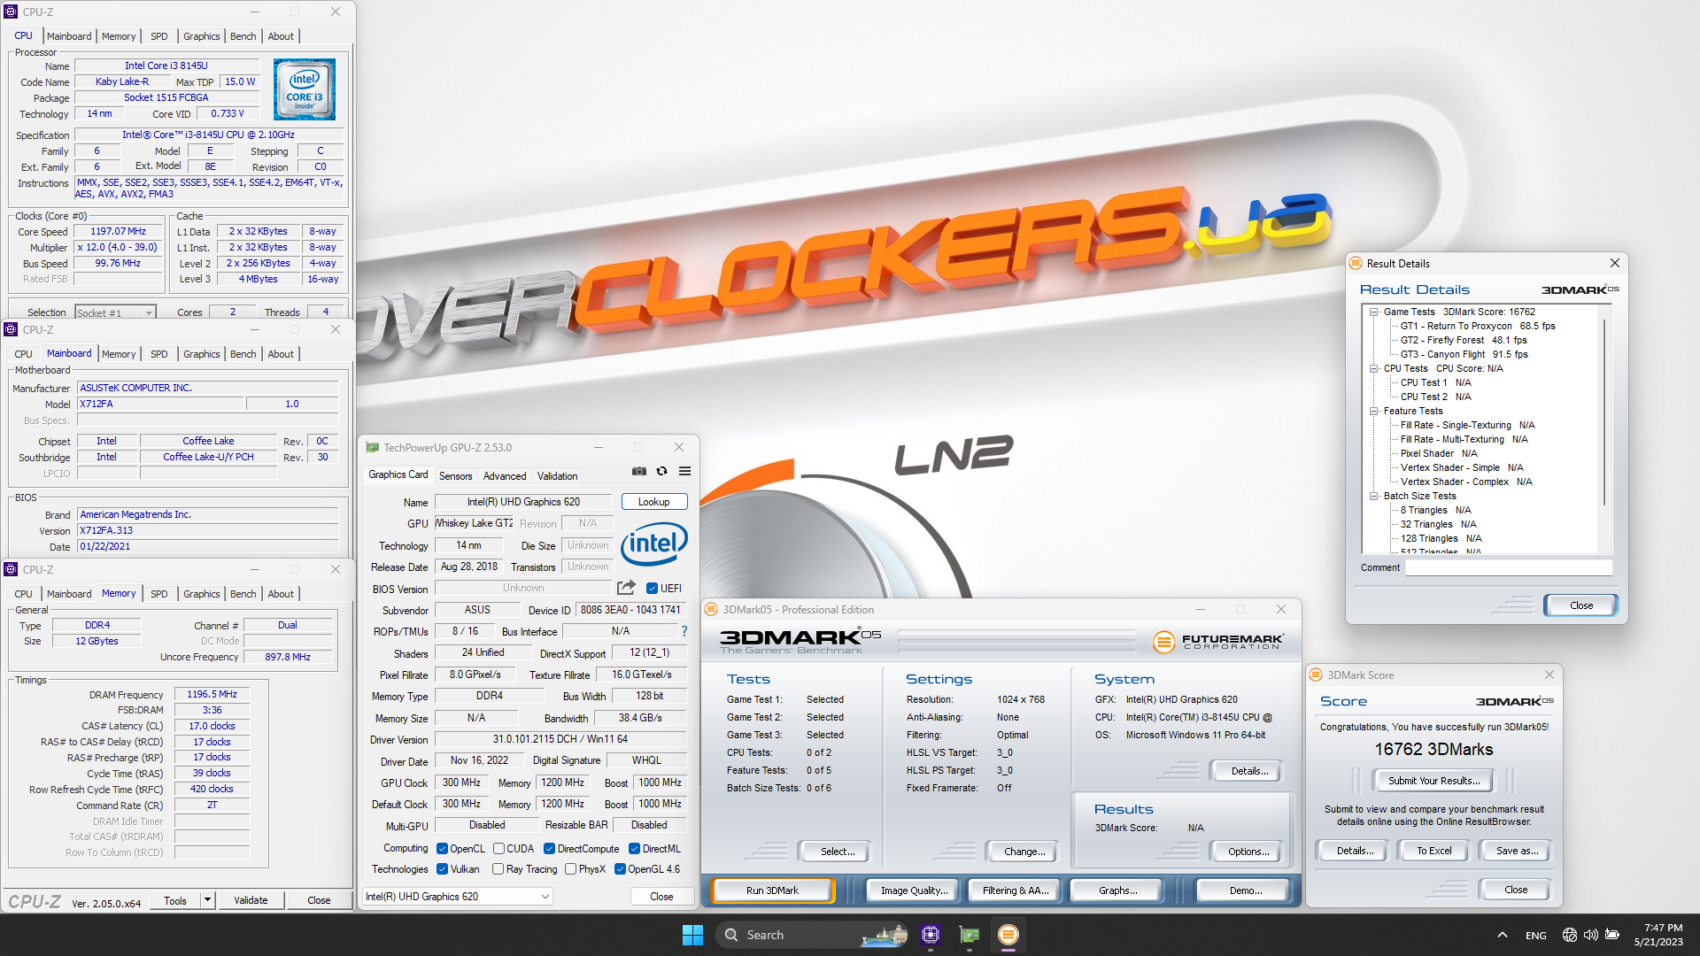Toggle PhysX checkbox
Image resolution: width=1700 pixels, height=956 pixels.
(x=570, y=869)
